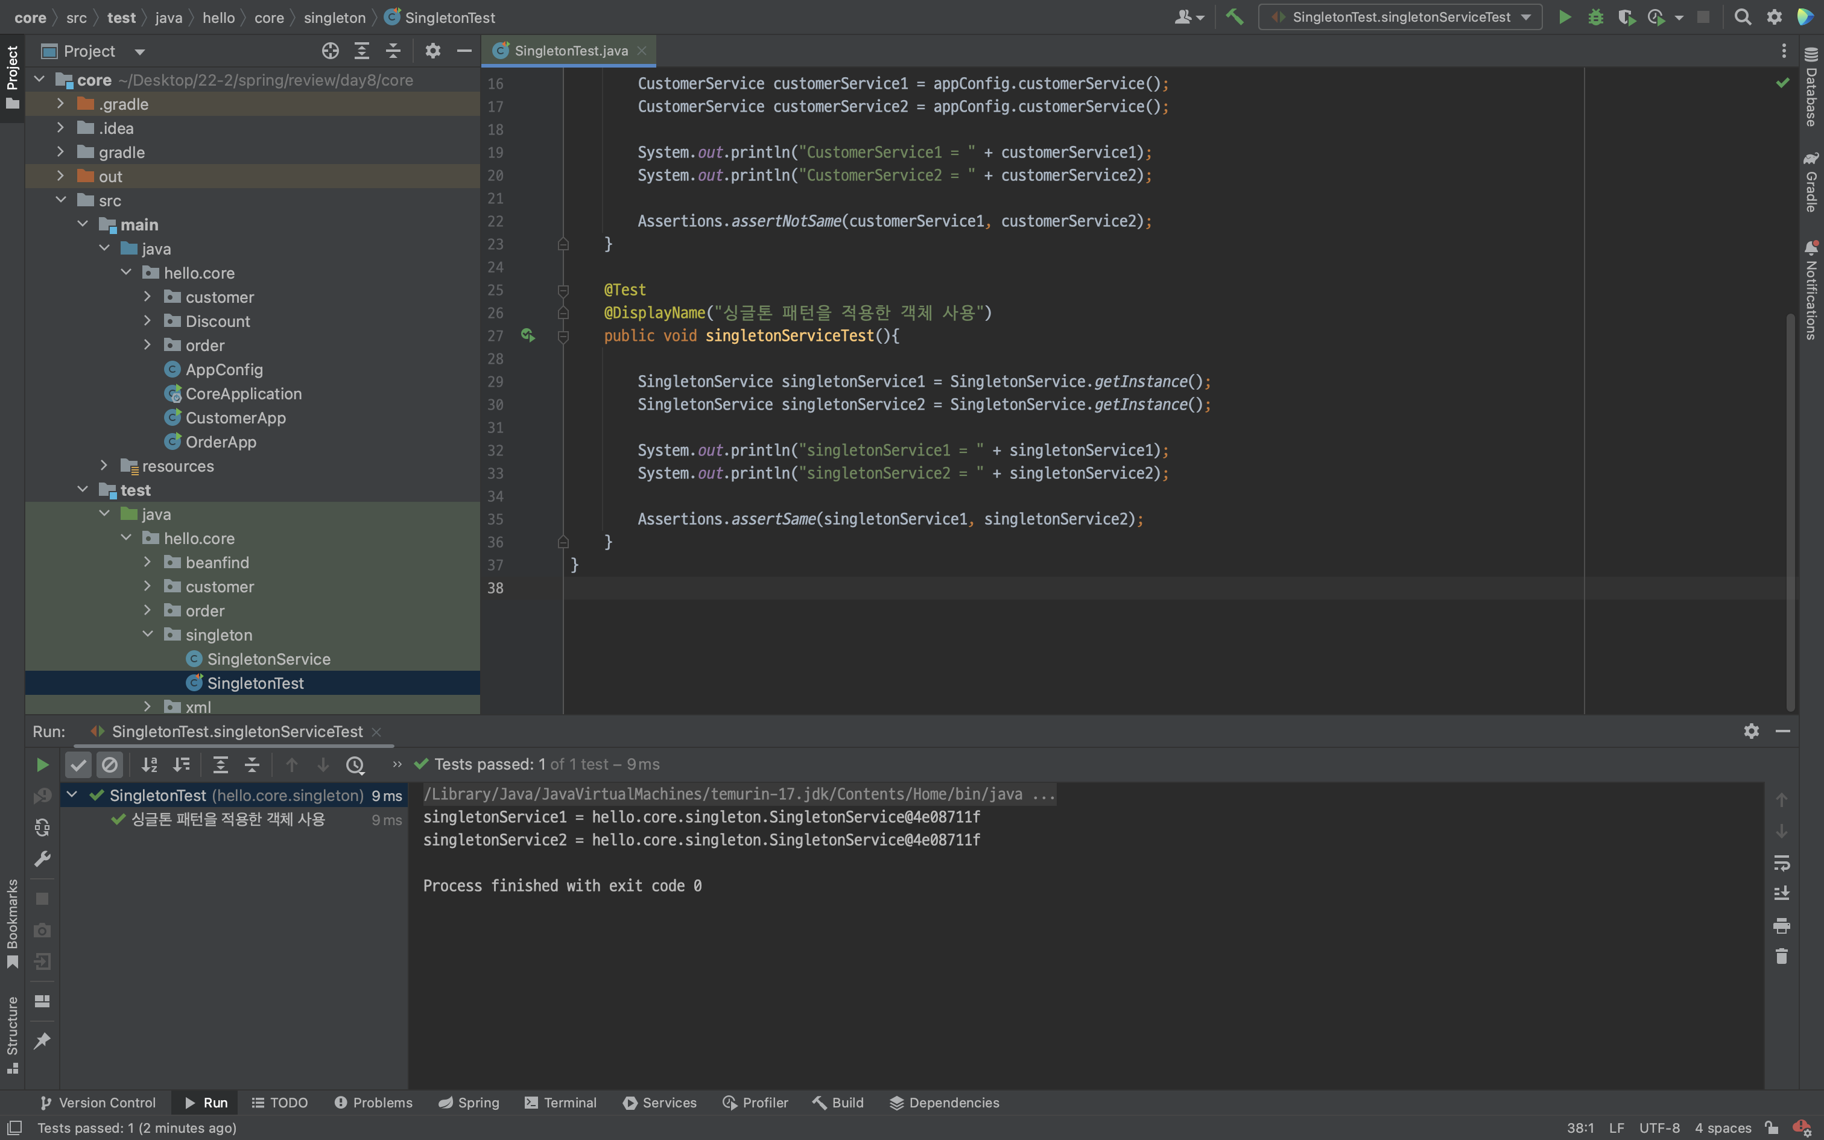1824x1140 pixels.
Task: Open test history clock icon
Action: [355, 765]
